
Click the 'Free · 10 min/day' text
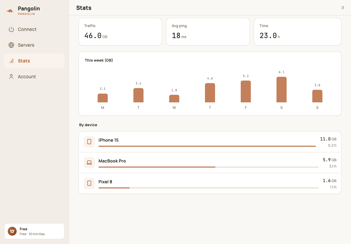32,234
